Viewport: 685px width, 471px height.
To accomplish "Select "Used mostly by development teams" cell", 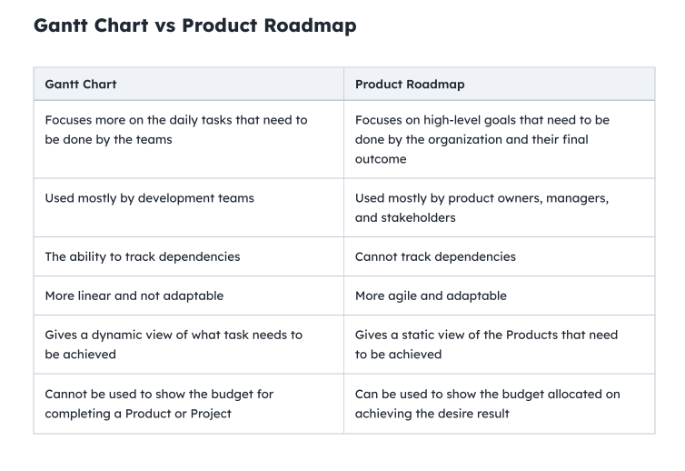I will pos(150,198).
